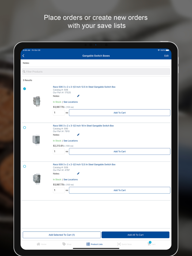Click Add Selected To Cart (1)
Screen dimensions: 192x256
(x=62, y=235)
